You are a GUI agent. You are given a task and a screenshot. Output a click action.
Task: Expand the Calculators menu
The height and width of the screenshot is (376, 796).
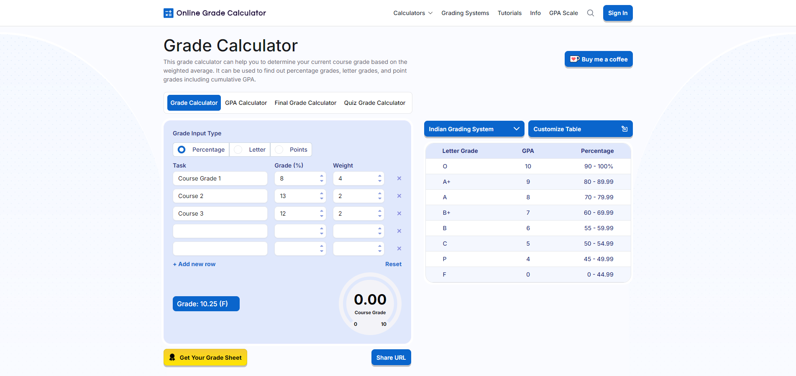(x=413, y=13)
